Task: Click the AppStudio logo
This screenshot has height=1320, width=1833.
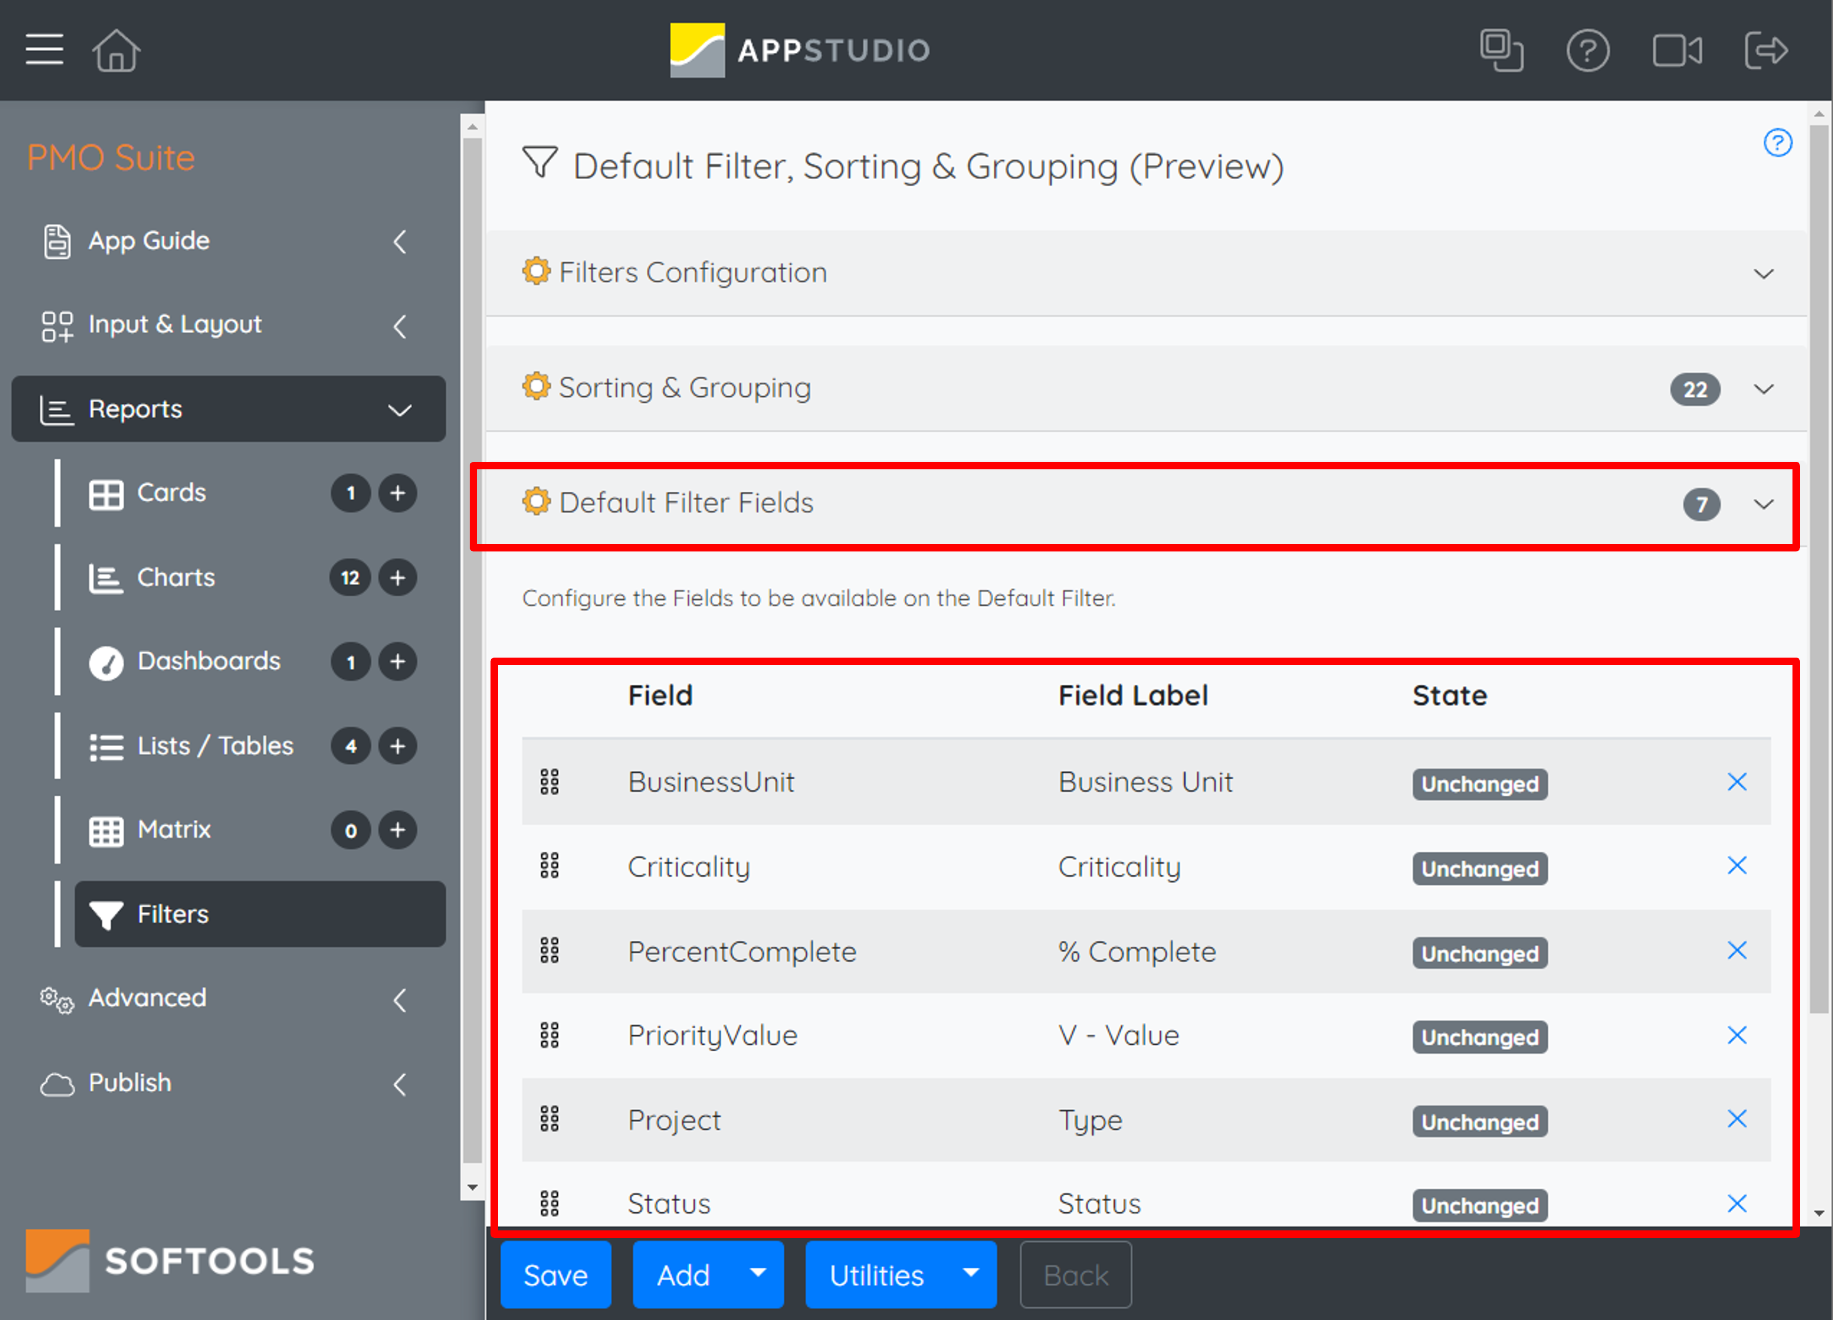Action: [799, 50]
